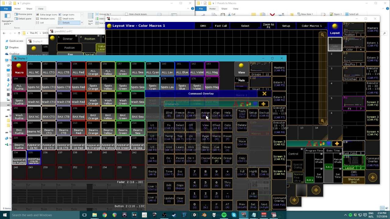Open Setup in the Layout View title bar

click(x=286, y=26)
